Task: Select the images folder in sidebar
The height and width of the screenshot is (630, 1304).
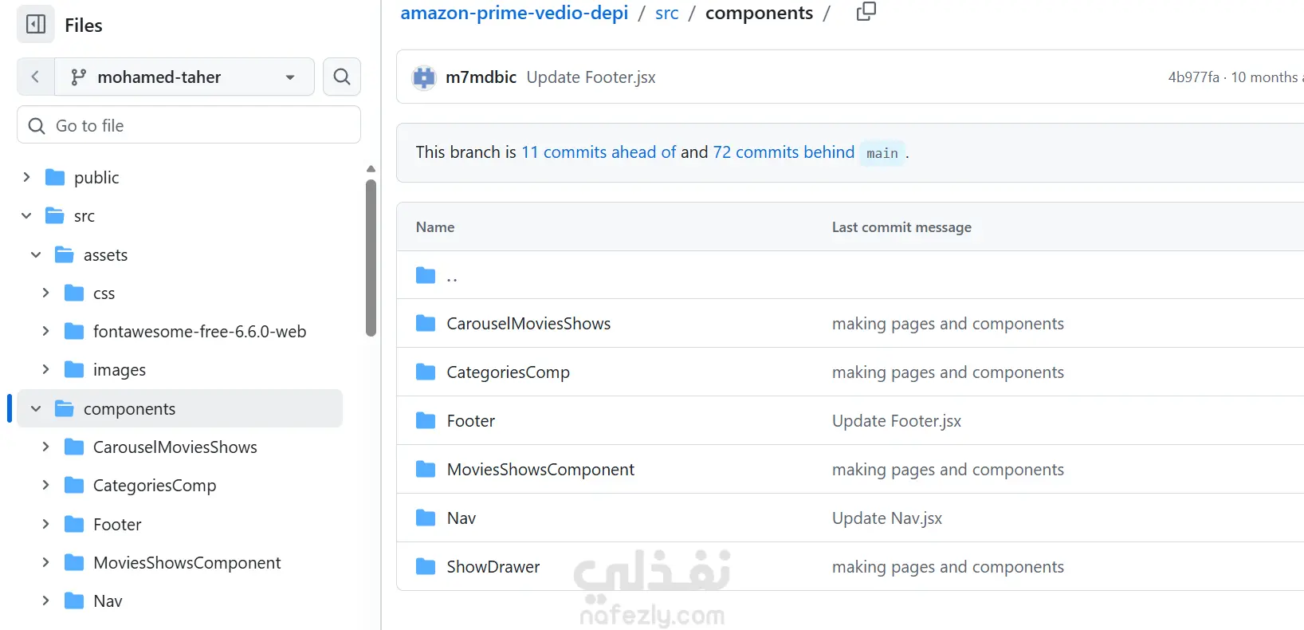Action: [119, 370]
